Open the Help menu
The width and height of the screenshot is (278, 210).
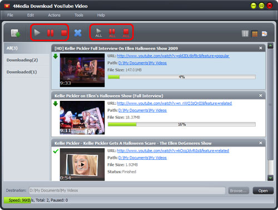101,15
